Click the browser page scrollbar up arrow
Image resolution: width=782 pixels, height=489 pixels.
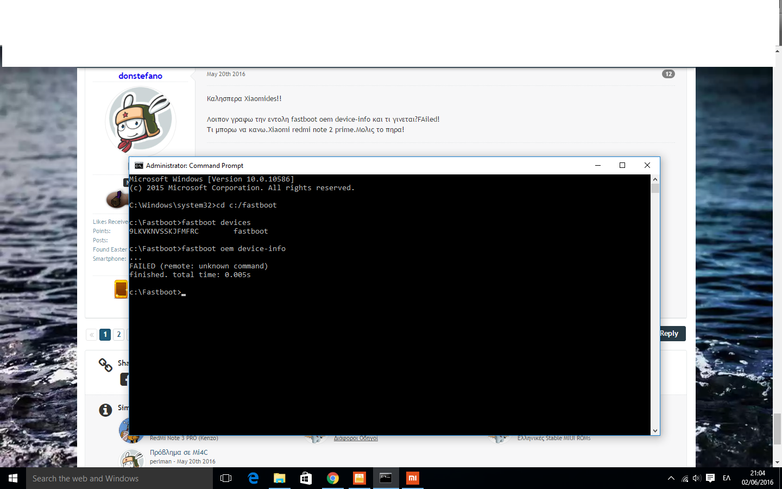(777, 51)
